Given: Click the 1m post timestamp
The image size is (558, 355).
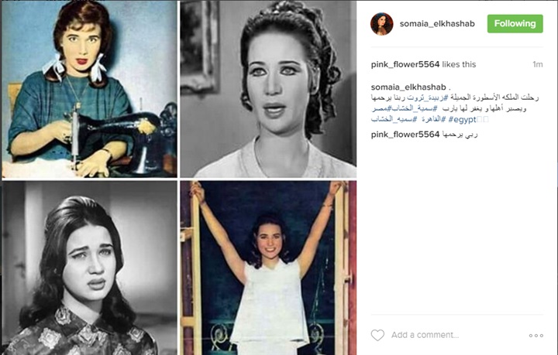Looking at the screenshot, I should pos(537,64).
